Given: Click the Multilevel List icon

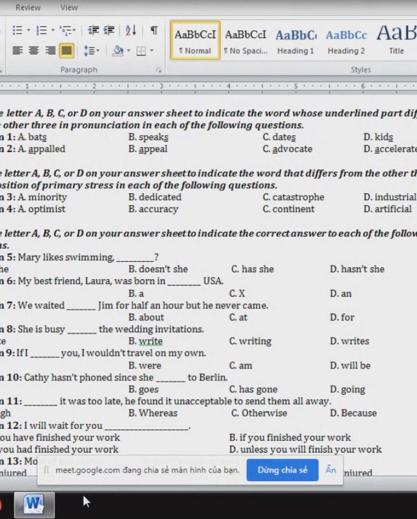Looking at the screenshot, I should click(68, 30).
